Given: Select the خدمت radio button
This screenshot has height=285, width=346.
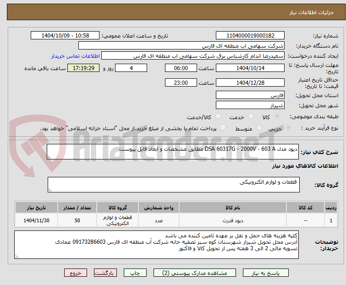Looking at the screenshot, I should tap(251, 116).
